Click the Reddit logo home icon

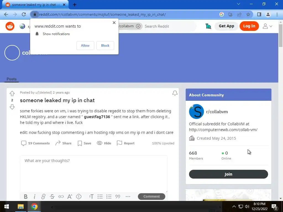[x=10, y=26]
